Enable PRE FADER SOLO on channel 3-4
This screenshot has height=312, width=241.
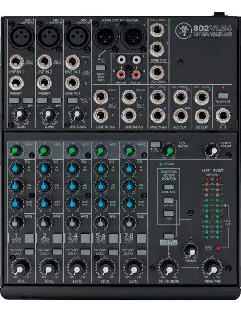tap(85, 252)
